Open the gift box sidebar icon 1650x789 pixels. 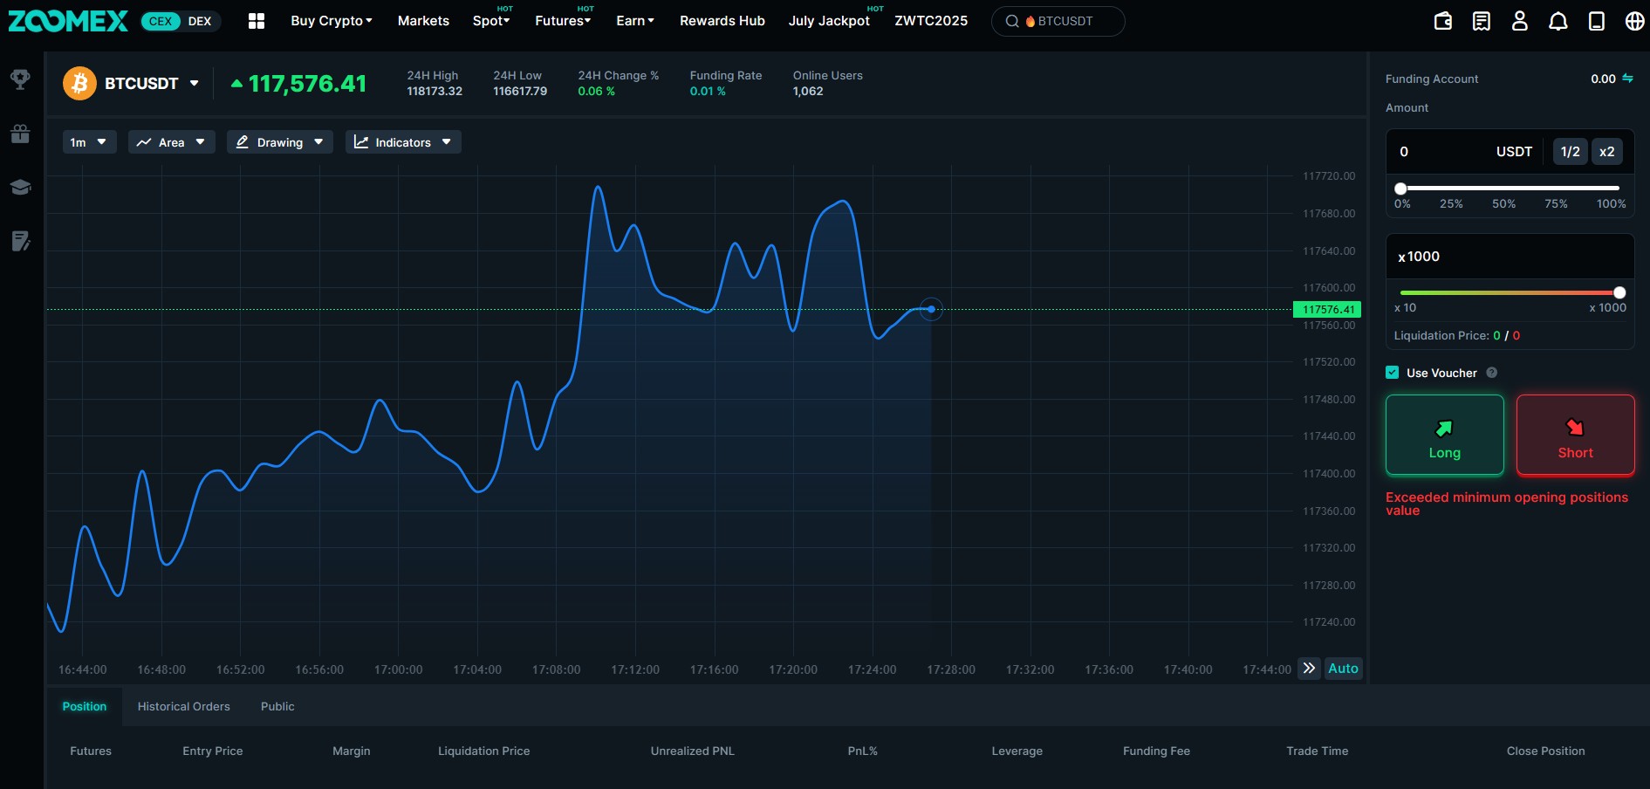click(x=20, y=134)
